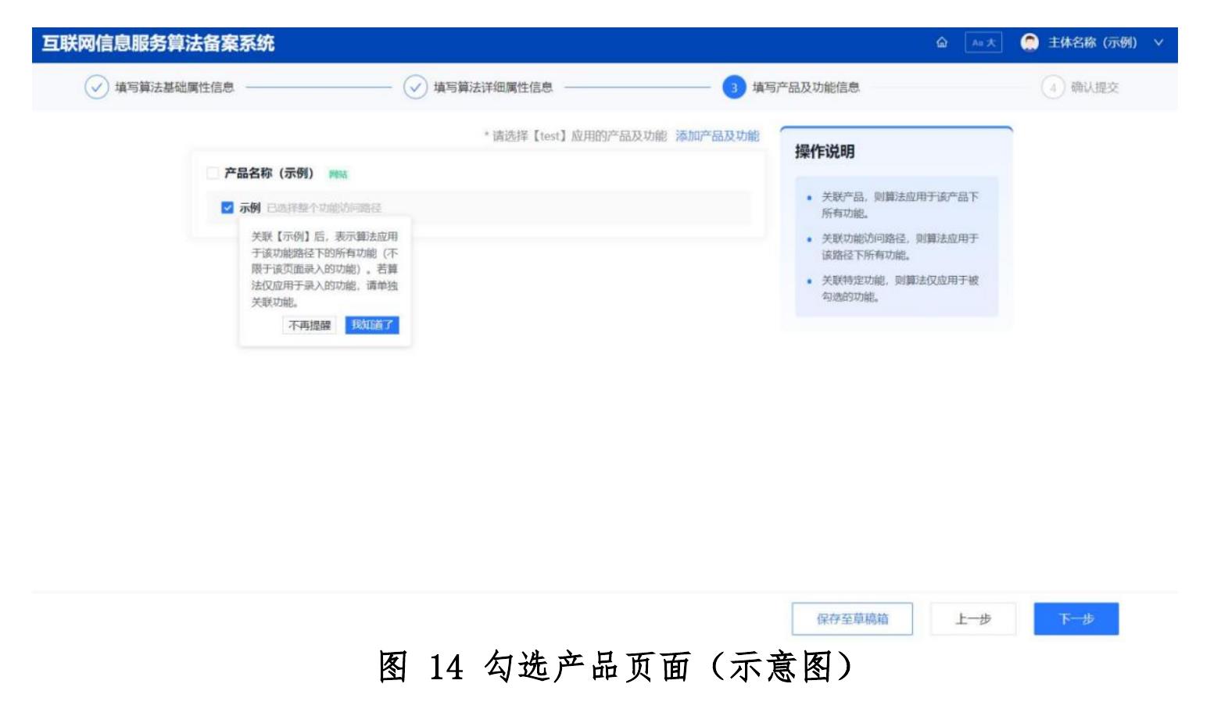The image size is (1221, 716).
Task: Click the step 4 number circle
Action: pyautogui.click(x=1053, y=88)
